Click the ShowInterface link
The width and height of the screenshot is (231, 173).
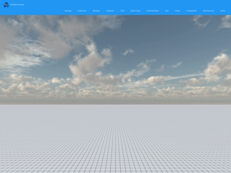(x=153, y=11)
